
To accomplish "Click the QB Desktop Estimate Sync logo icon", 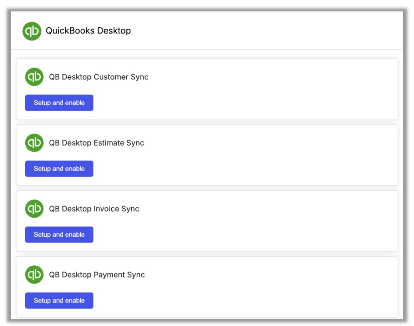I will (x=34, y=143).
